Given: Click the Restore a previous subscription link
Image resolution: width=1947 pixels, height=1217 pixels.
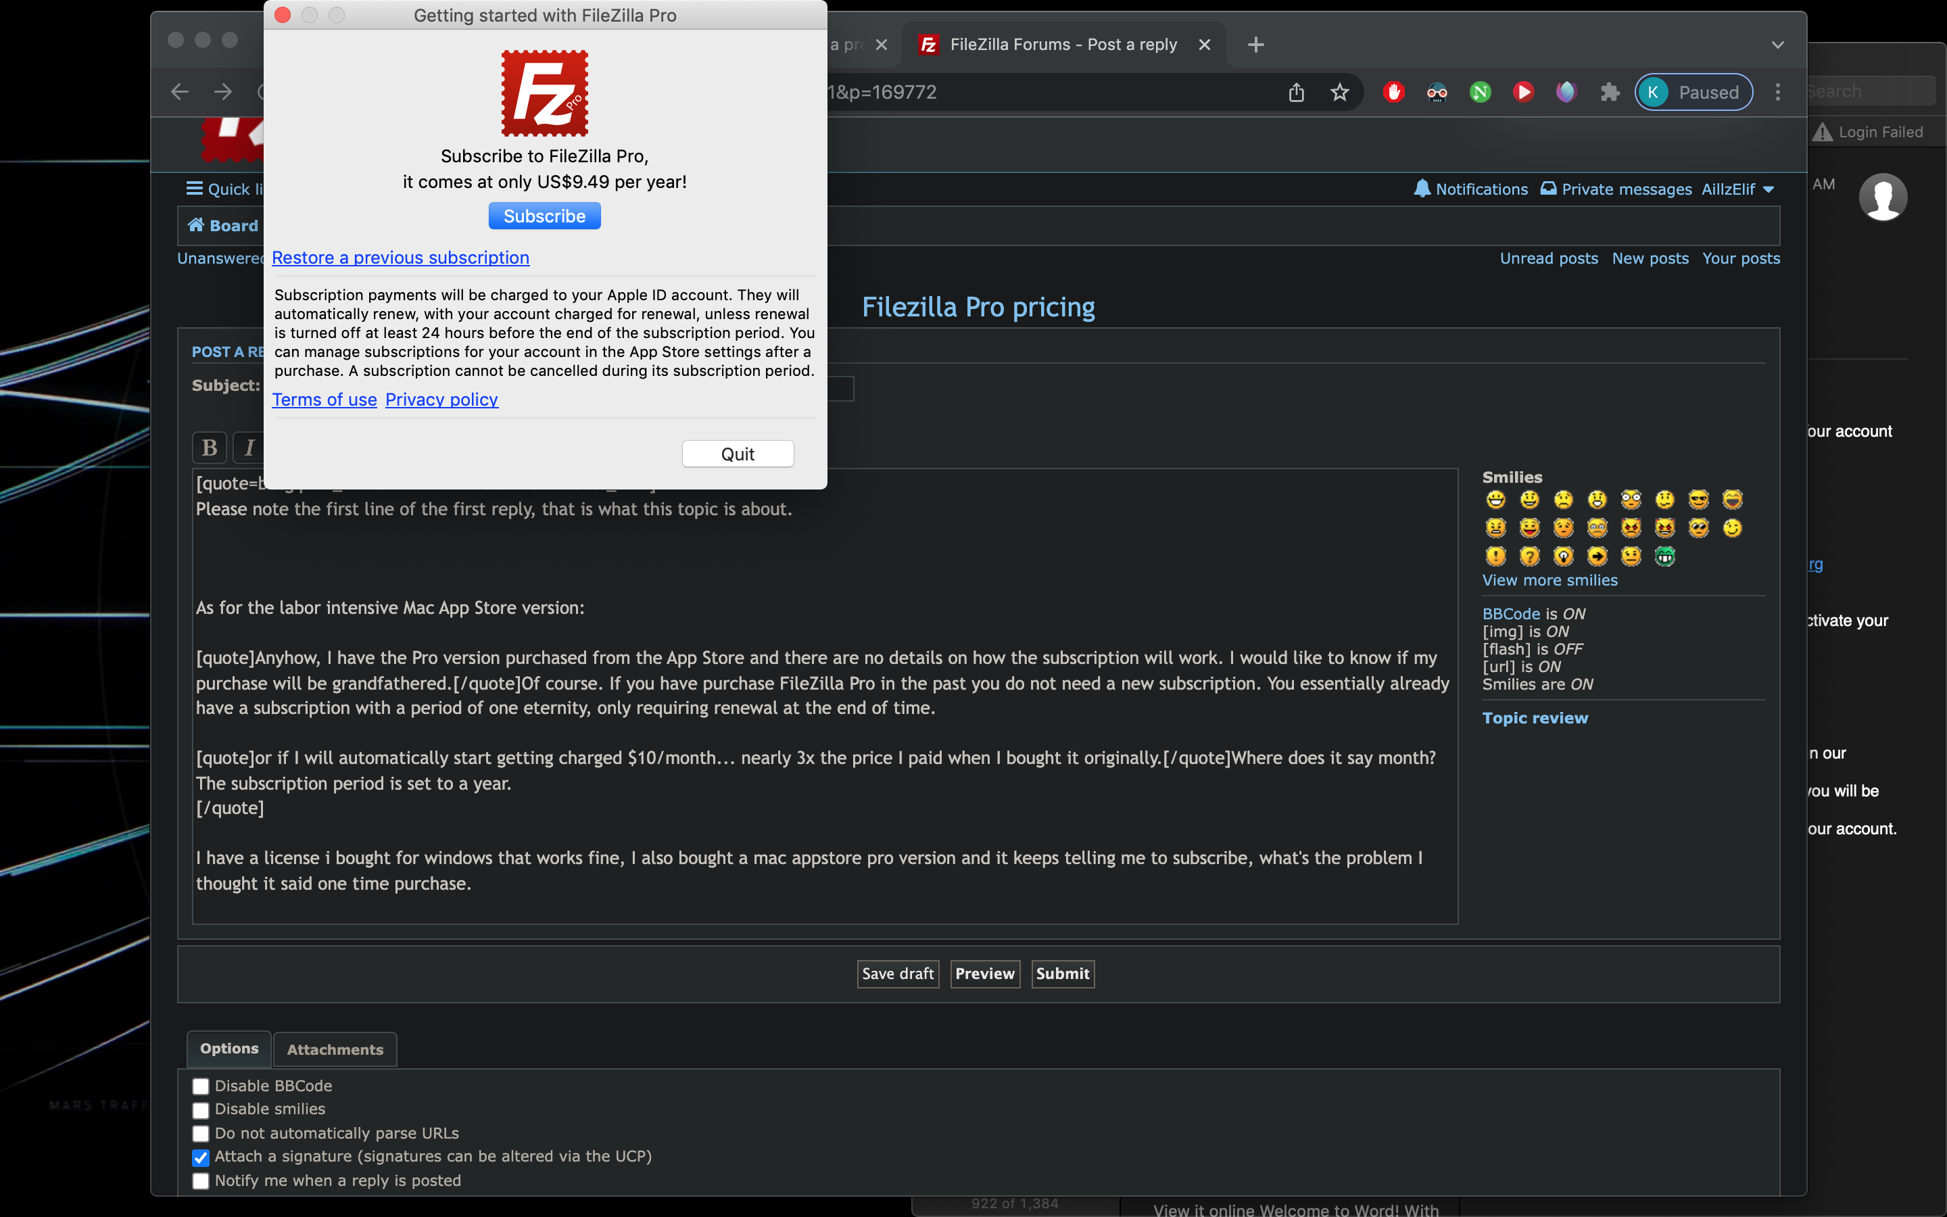Looking at the screenshot, I should 401,256.
